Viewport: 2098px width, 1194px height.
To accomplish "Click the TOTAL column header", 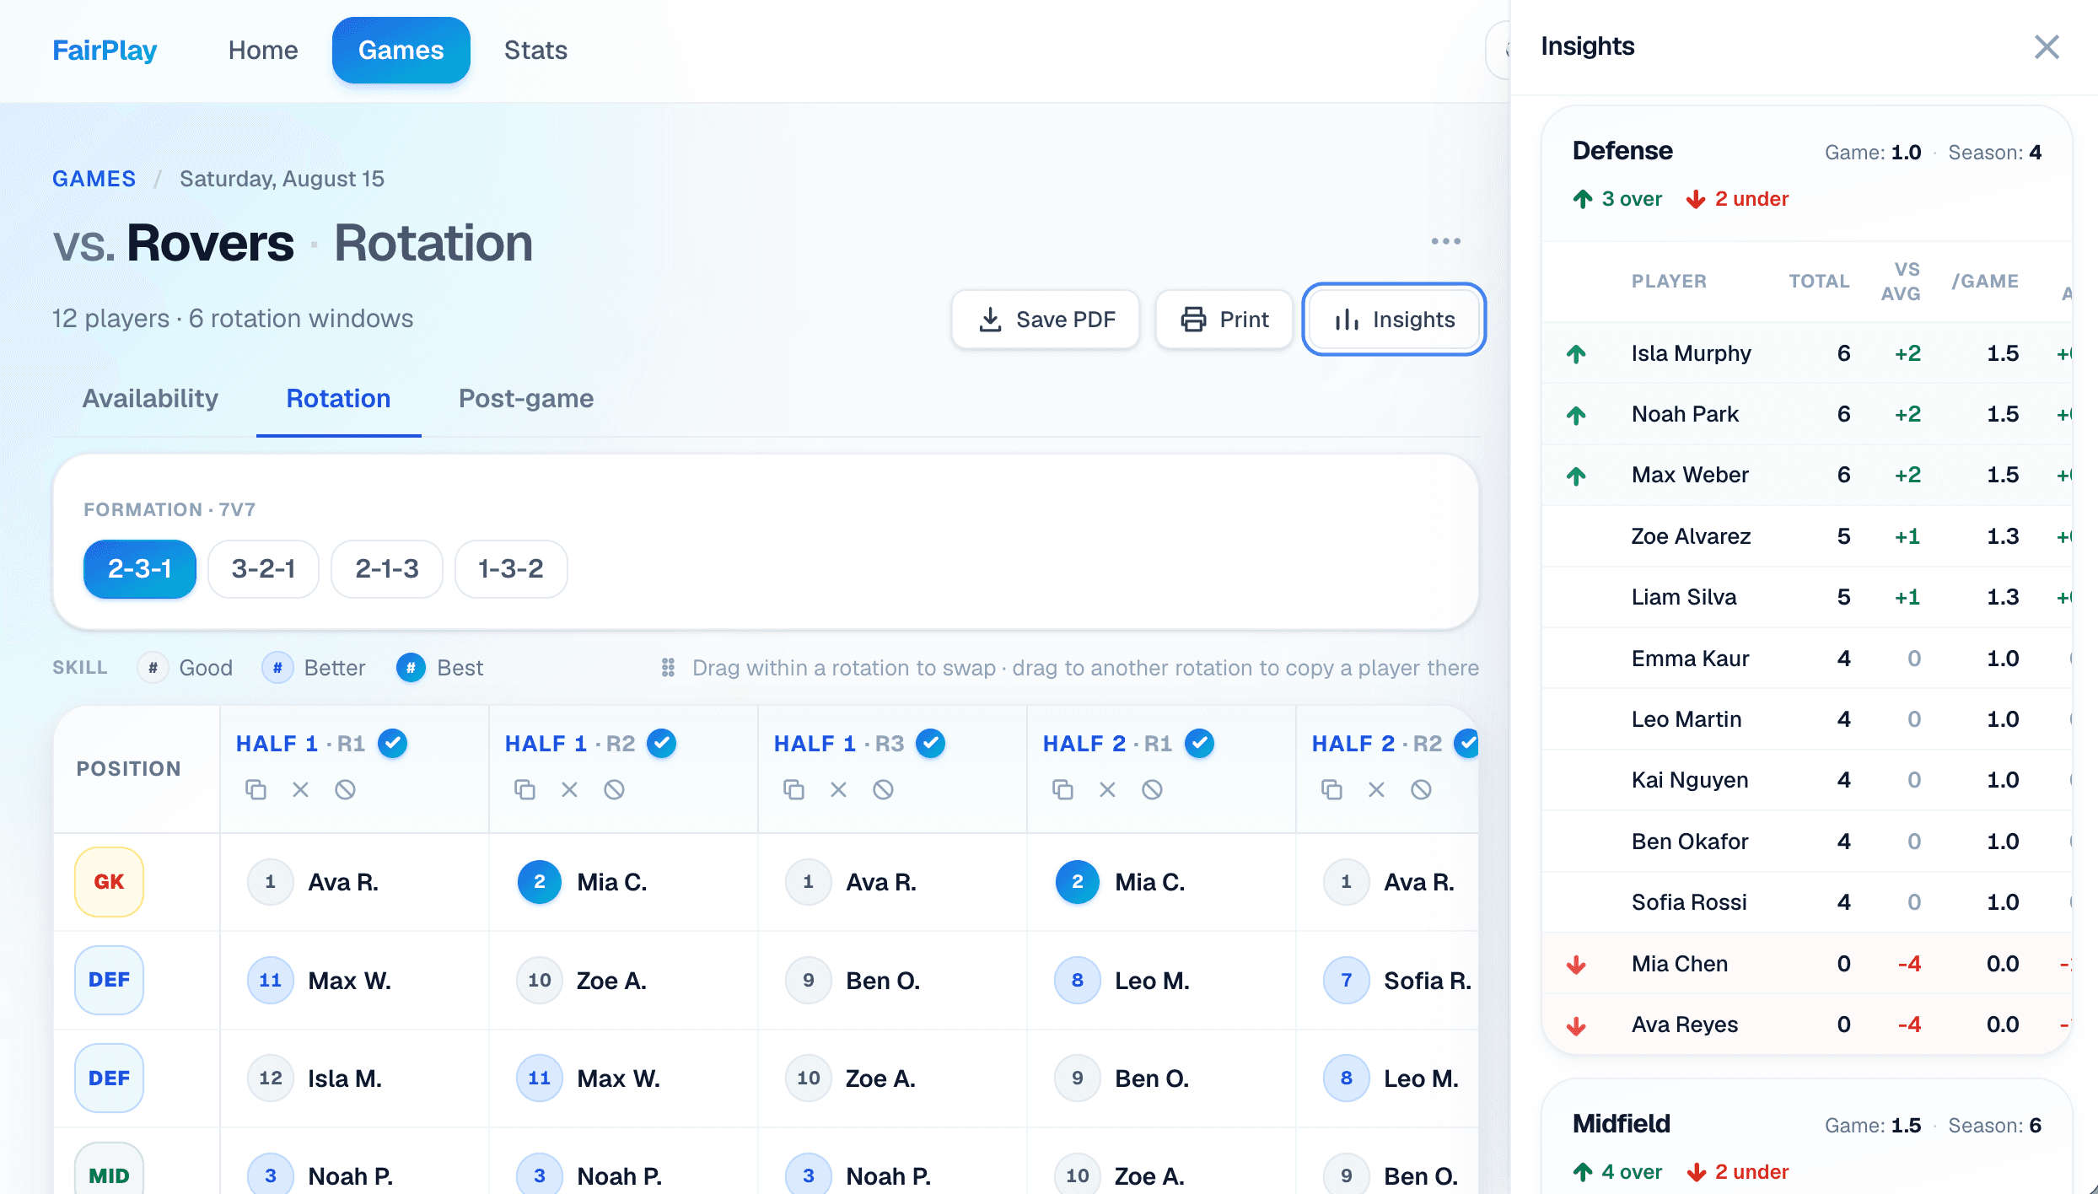I will tap(1819, 282).
